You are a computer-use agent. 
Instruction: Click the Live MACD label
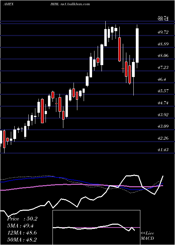pyautogui.click(x=147, y=236)
